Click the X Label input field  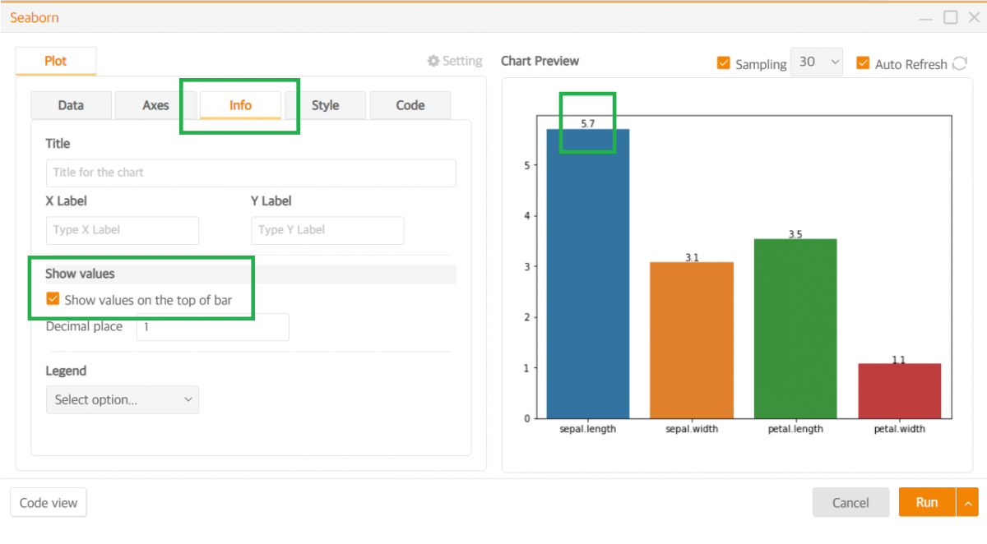123,230
